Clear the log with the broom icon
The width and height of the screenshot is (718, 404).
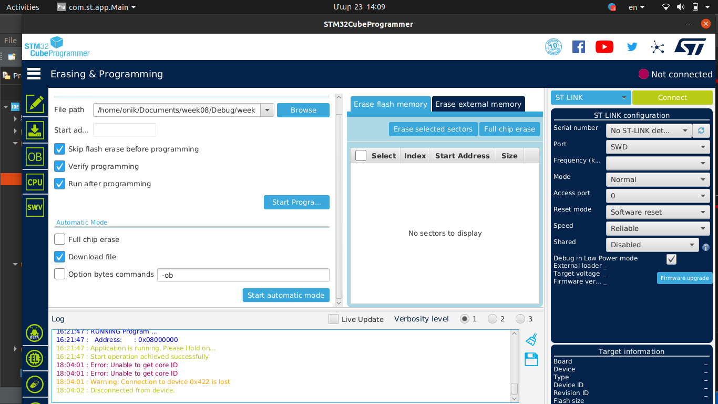click(531, 339)
